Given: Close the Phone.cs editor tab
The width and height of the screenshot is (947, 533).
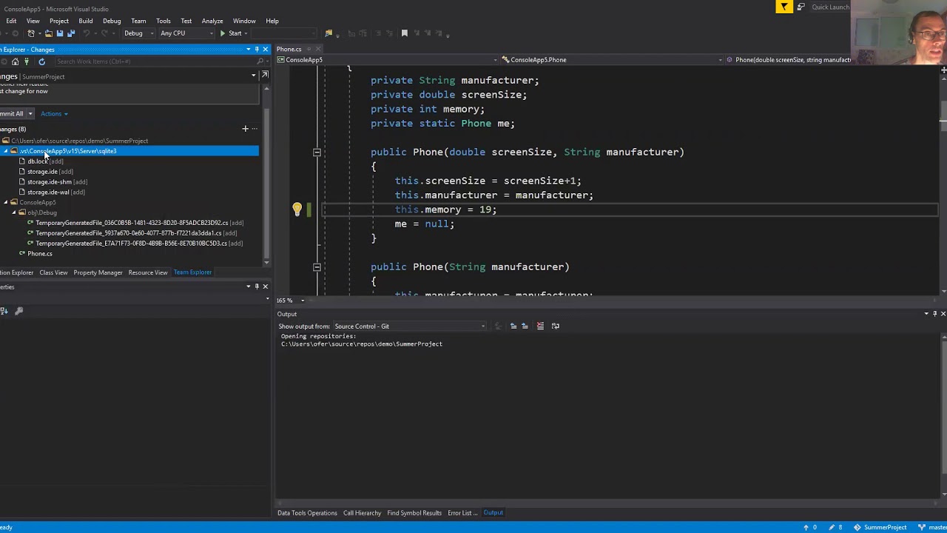Looking at the screenshot, I should 318,50.
